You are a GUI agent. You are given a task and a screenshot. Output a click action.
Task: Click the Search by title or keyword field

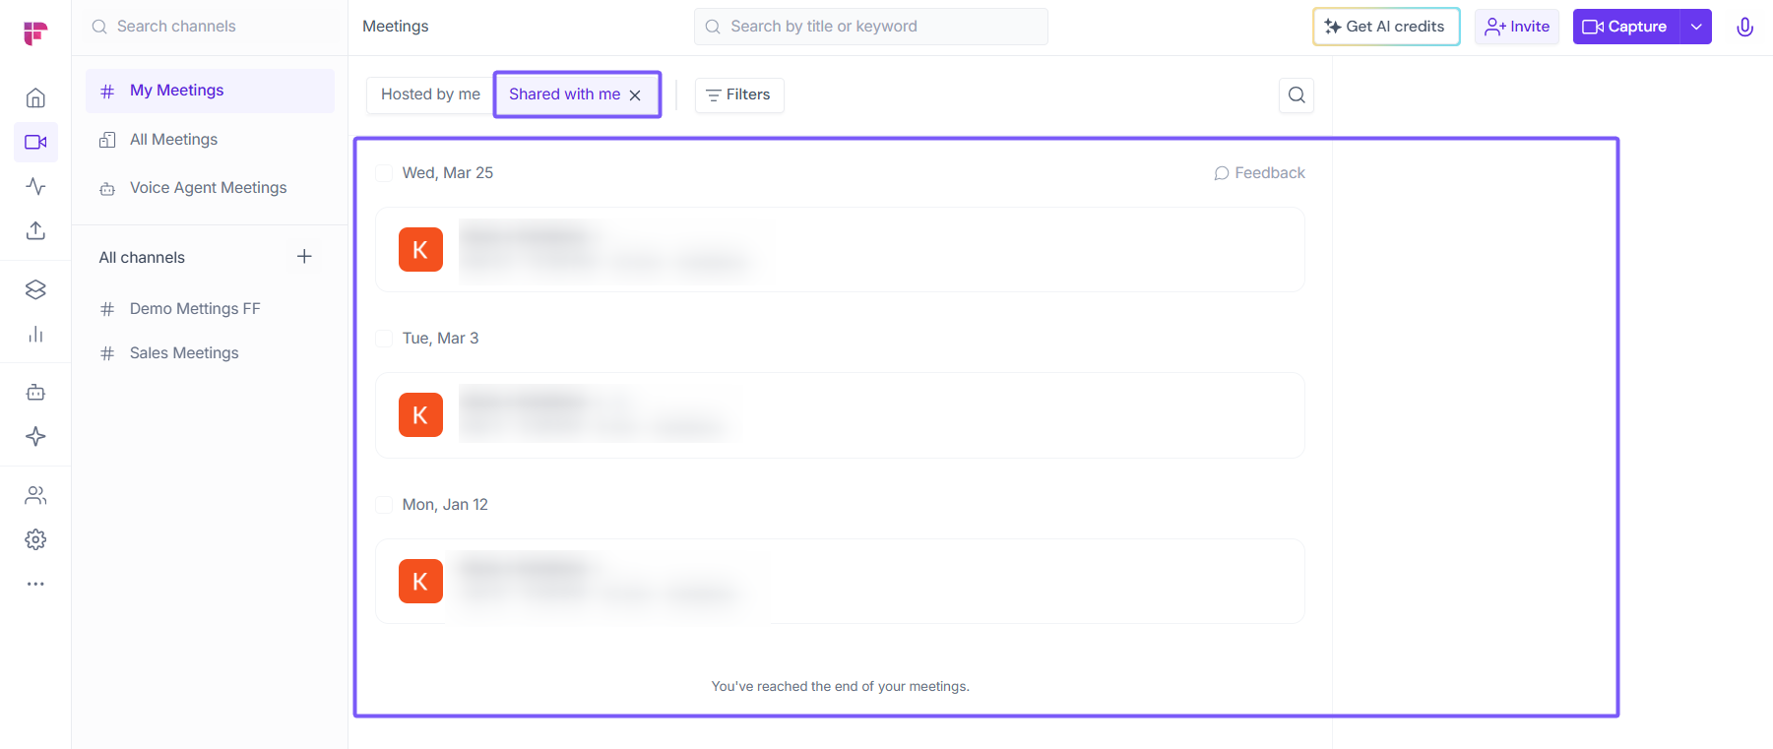(x=870, y=27)
